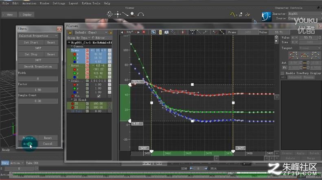322x180 pixels.
Task: Click the Zoom magnifier tool in Viewer
Action: coord(133,14)
